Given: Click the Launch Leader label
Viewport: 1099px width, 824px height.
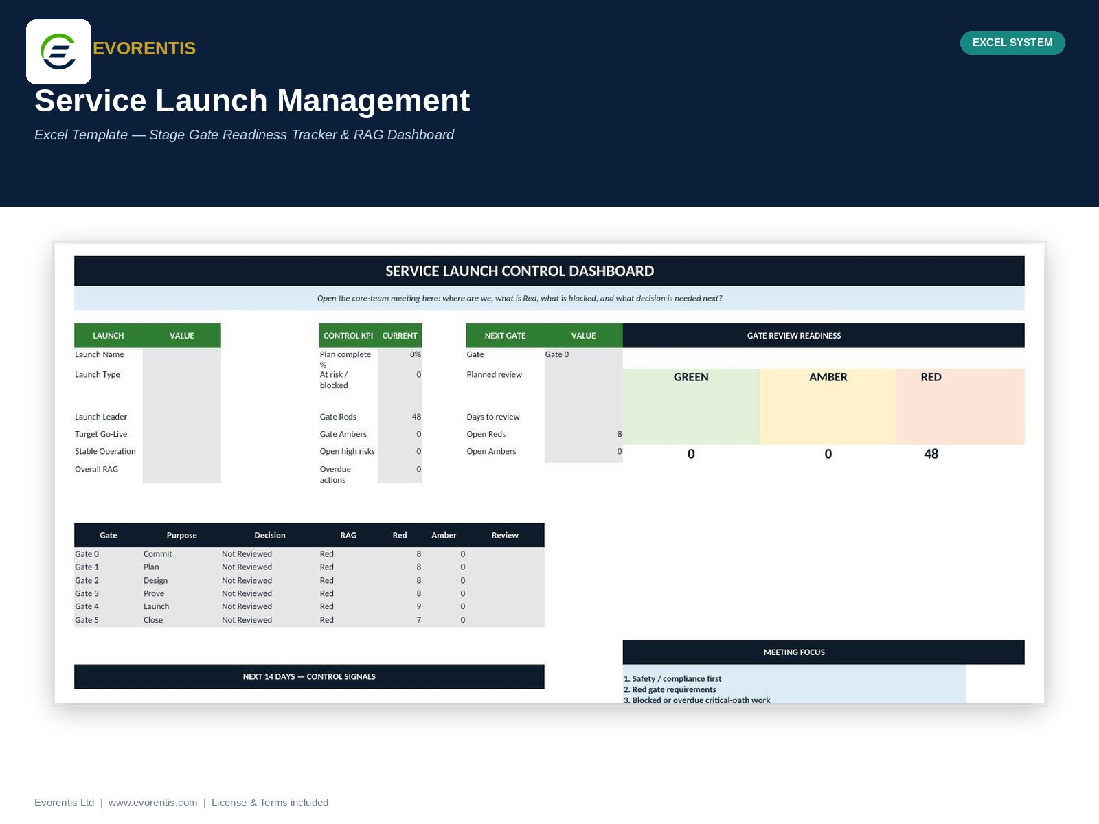Looking at the screenshot, I should tap(101, 417).
